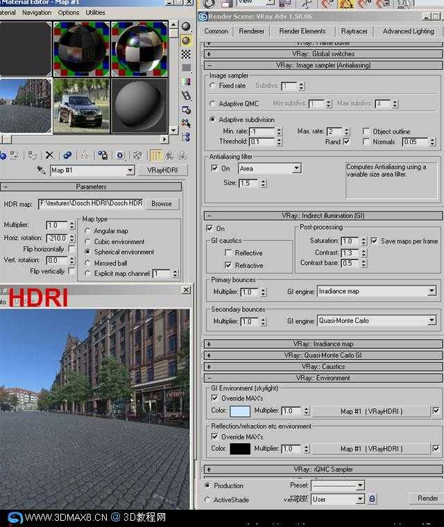The height and width of the screenshot is (527, 444).
Task: Click the Make Preview icon
Action: tap(186, 96)
